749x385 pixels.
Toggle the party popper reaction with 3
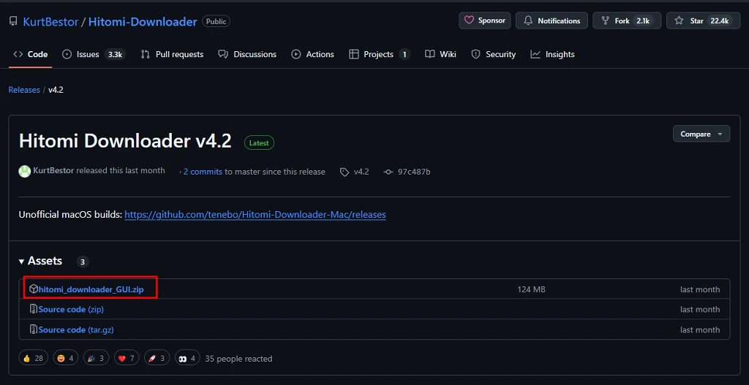pyautogui.click(x=96, y=358)
